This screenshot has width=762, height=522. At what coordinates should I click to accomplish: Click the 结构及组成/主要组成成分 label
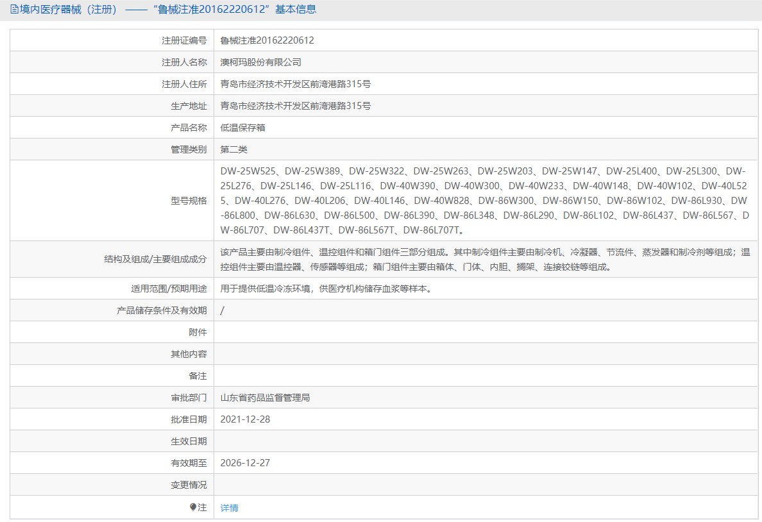[155, 259]
